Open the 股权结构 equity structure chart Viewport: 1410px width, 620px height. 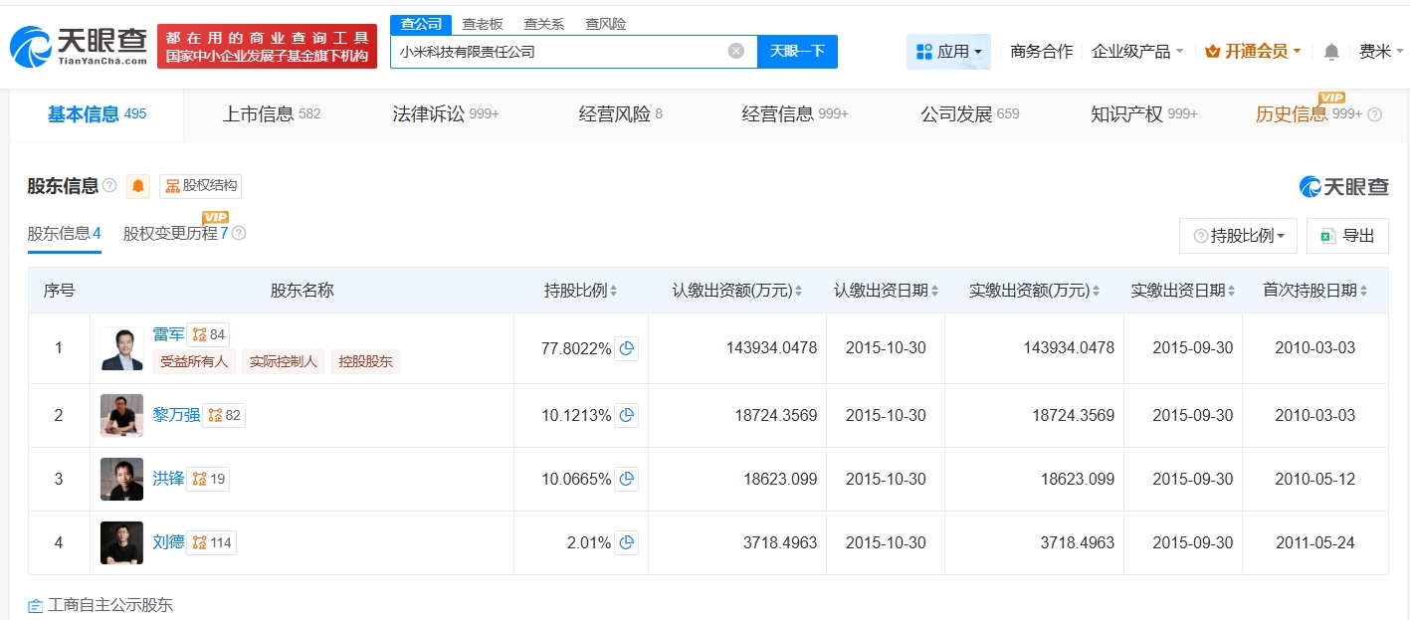[201, 186]
